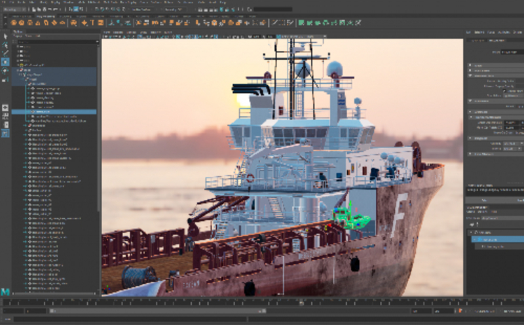524x325 pixels.
Task: Select the highlighted item in lower right panel
Action: tap(498, 239)
